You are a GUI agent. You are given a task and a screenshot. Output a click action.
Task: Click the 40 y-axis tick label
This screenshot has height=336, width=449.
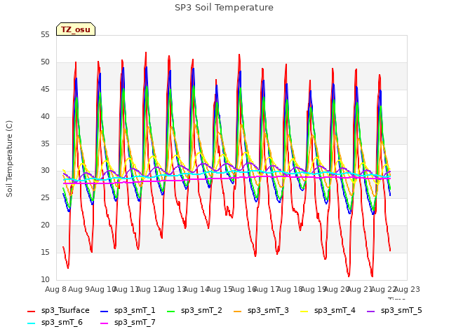pos(45,117)
